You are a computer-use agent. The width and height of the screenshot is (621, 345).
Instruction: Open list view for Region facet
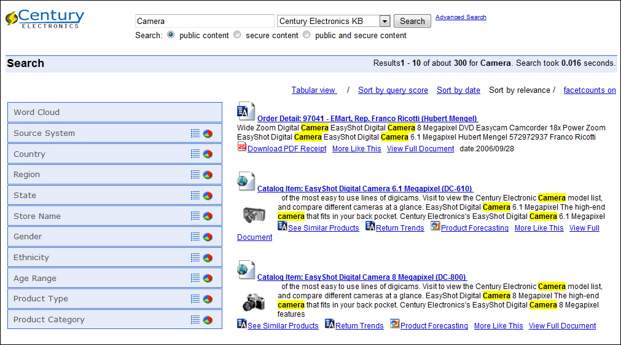point(195,175)
